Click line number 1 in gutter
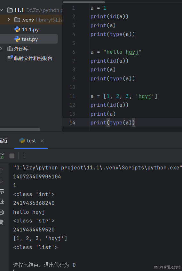Screen dimensions: 182x271 (x=74, y=8)
